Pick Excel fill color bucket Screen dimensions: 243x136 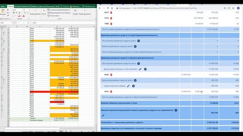[x=19, y=16]
